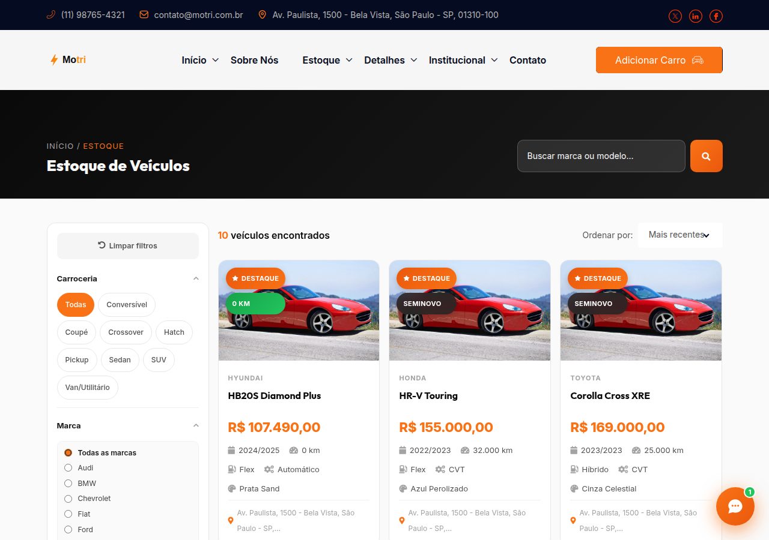Click the phone icon in top bar

tap(51, 14)
